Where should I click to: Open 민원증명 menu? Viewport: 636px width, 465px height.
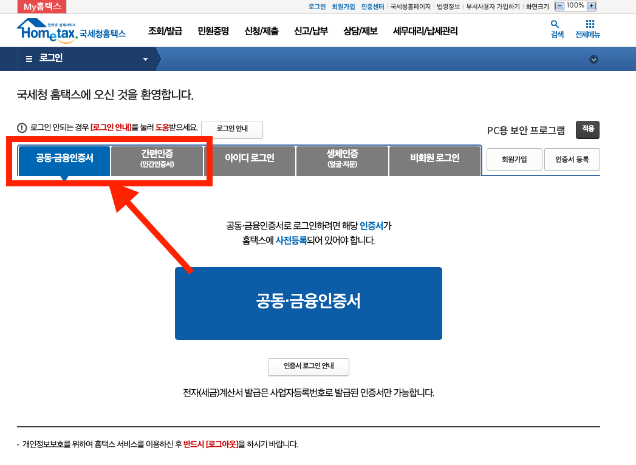click(213, 31)
